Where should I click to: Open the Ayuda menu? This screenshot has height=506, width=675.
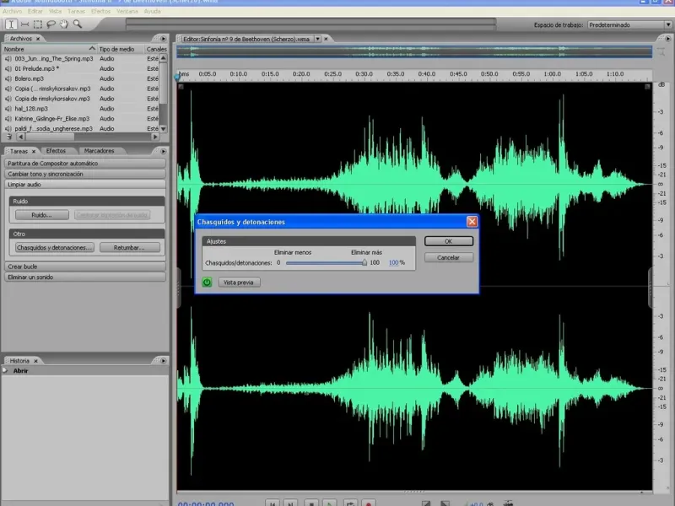coord(152,11)
